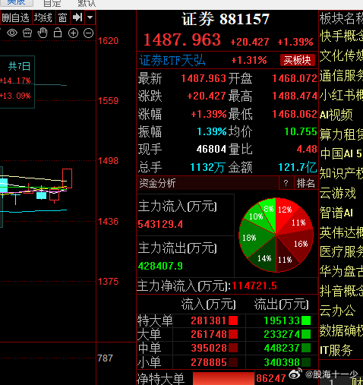Click the 净特大单 red progress bar
Viewport: 363px width, 385px height.
click(223, 378)
